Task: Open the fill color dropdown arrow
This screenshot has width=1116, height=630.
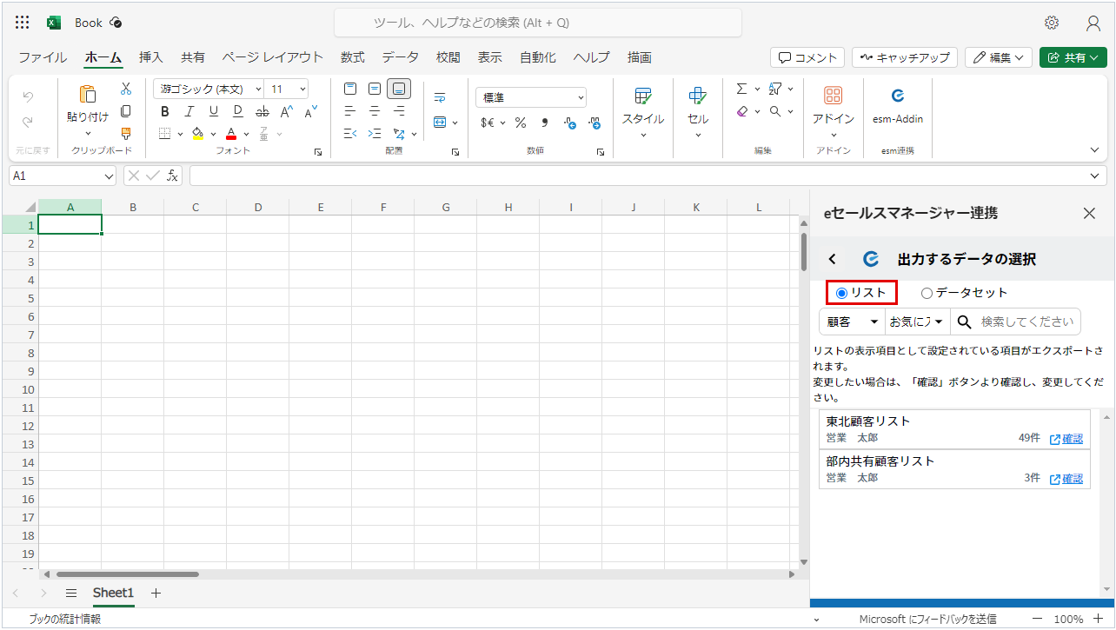Action: 214,134
